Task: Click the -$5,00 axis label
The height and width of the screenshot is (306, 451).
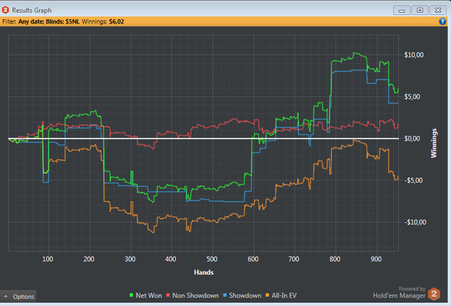Action: 414,180
